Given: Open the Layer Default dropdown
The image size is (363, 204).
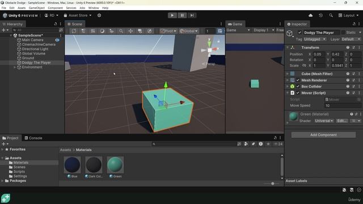Looking at the screenshot, I should 351,39.
